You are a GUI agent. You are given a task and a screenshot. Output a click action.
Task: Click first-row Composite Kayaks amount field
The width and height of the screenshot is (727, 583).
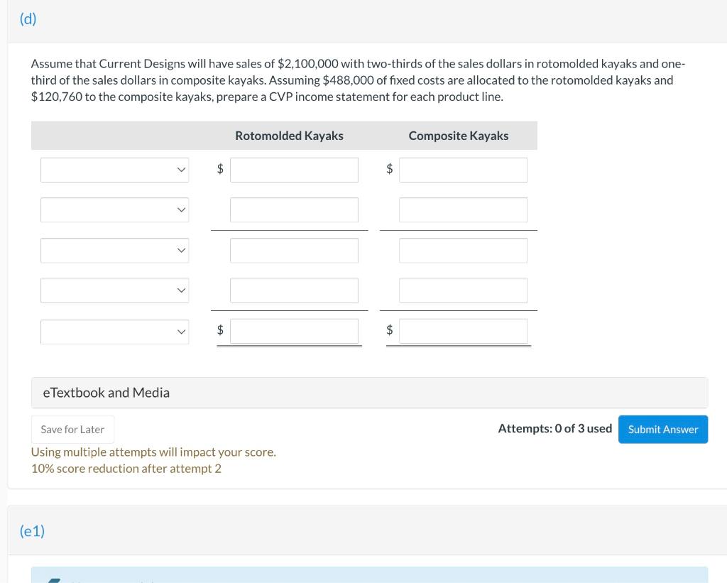click(463, 170)
